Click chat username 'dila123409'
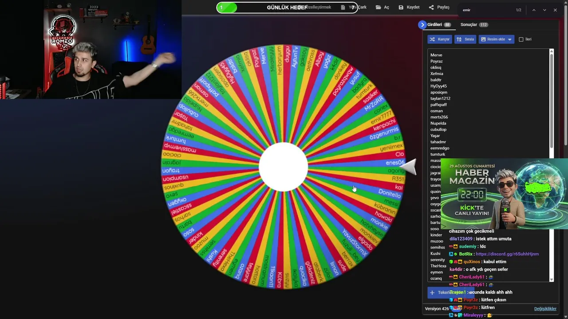Screen dimensions: 568x319 pyautogui.click(x=461, y=239)
